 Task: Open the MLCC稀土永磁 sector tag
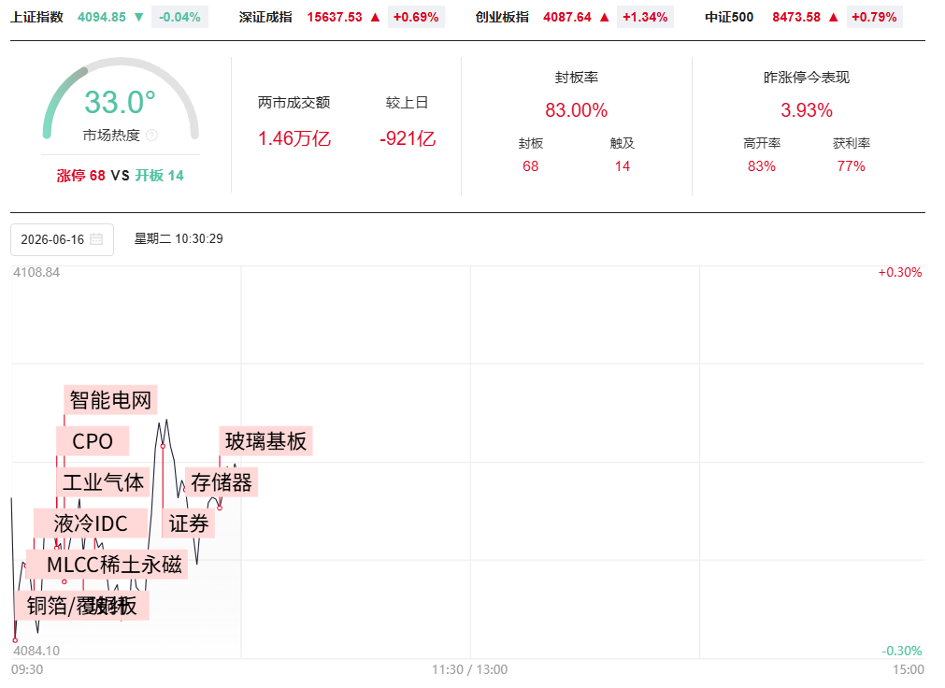pyautogui.click(x=114, y=565)
